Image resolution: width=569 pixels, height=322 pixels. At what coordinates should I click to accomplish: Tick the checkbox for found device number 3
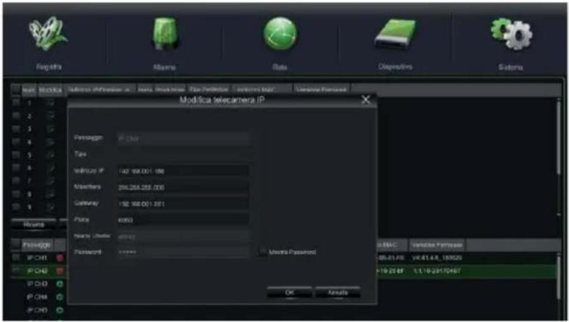pyautogui.click(x=16, y=129)
